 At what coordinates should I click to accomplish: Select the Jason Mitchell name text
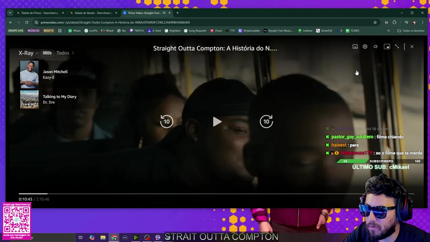point(55,72)
